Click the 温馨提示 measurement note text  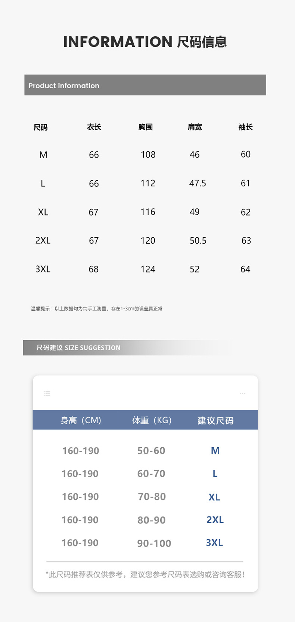(97, 309)
